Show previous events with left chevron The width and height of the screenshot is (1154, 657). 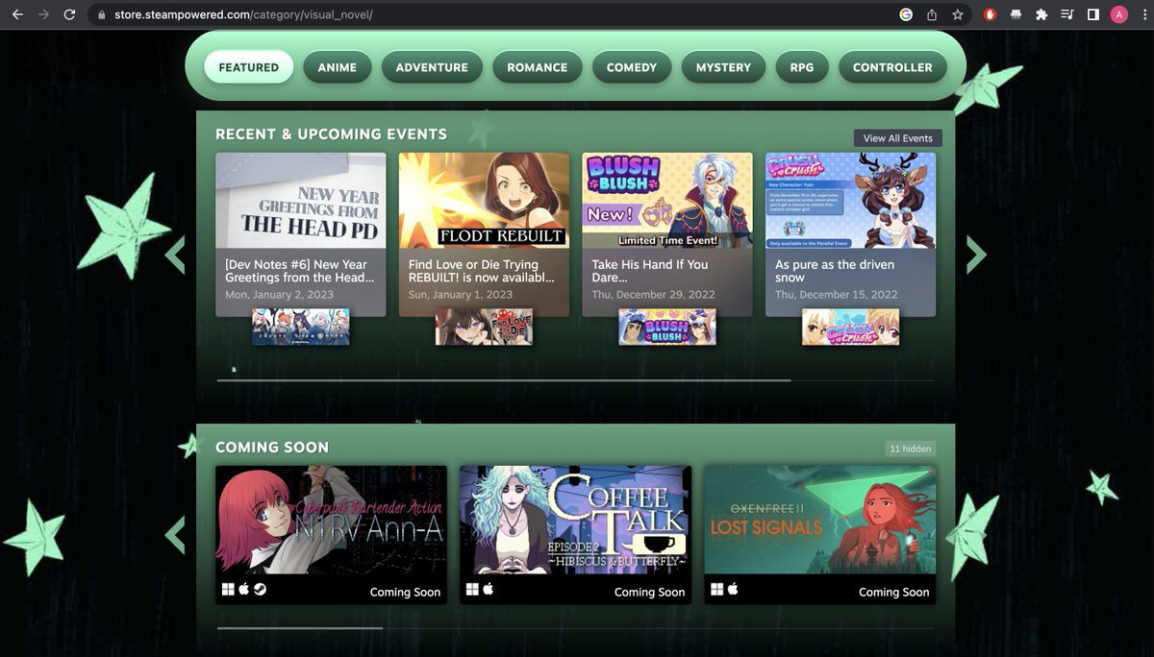click(x=175, y=255)
